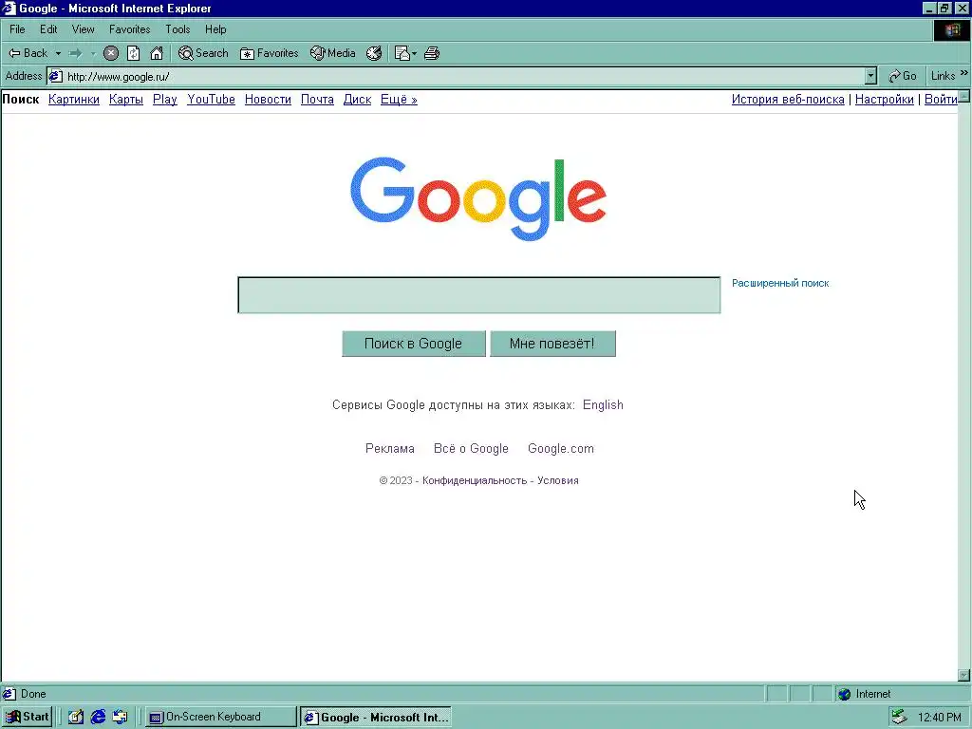The height and width of the screenshot is (729, 972).
Task: Open the Реклама footer link
Action: click(390, 448)
